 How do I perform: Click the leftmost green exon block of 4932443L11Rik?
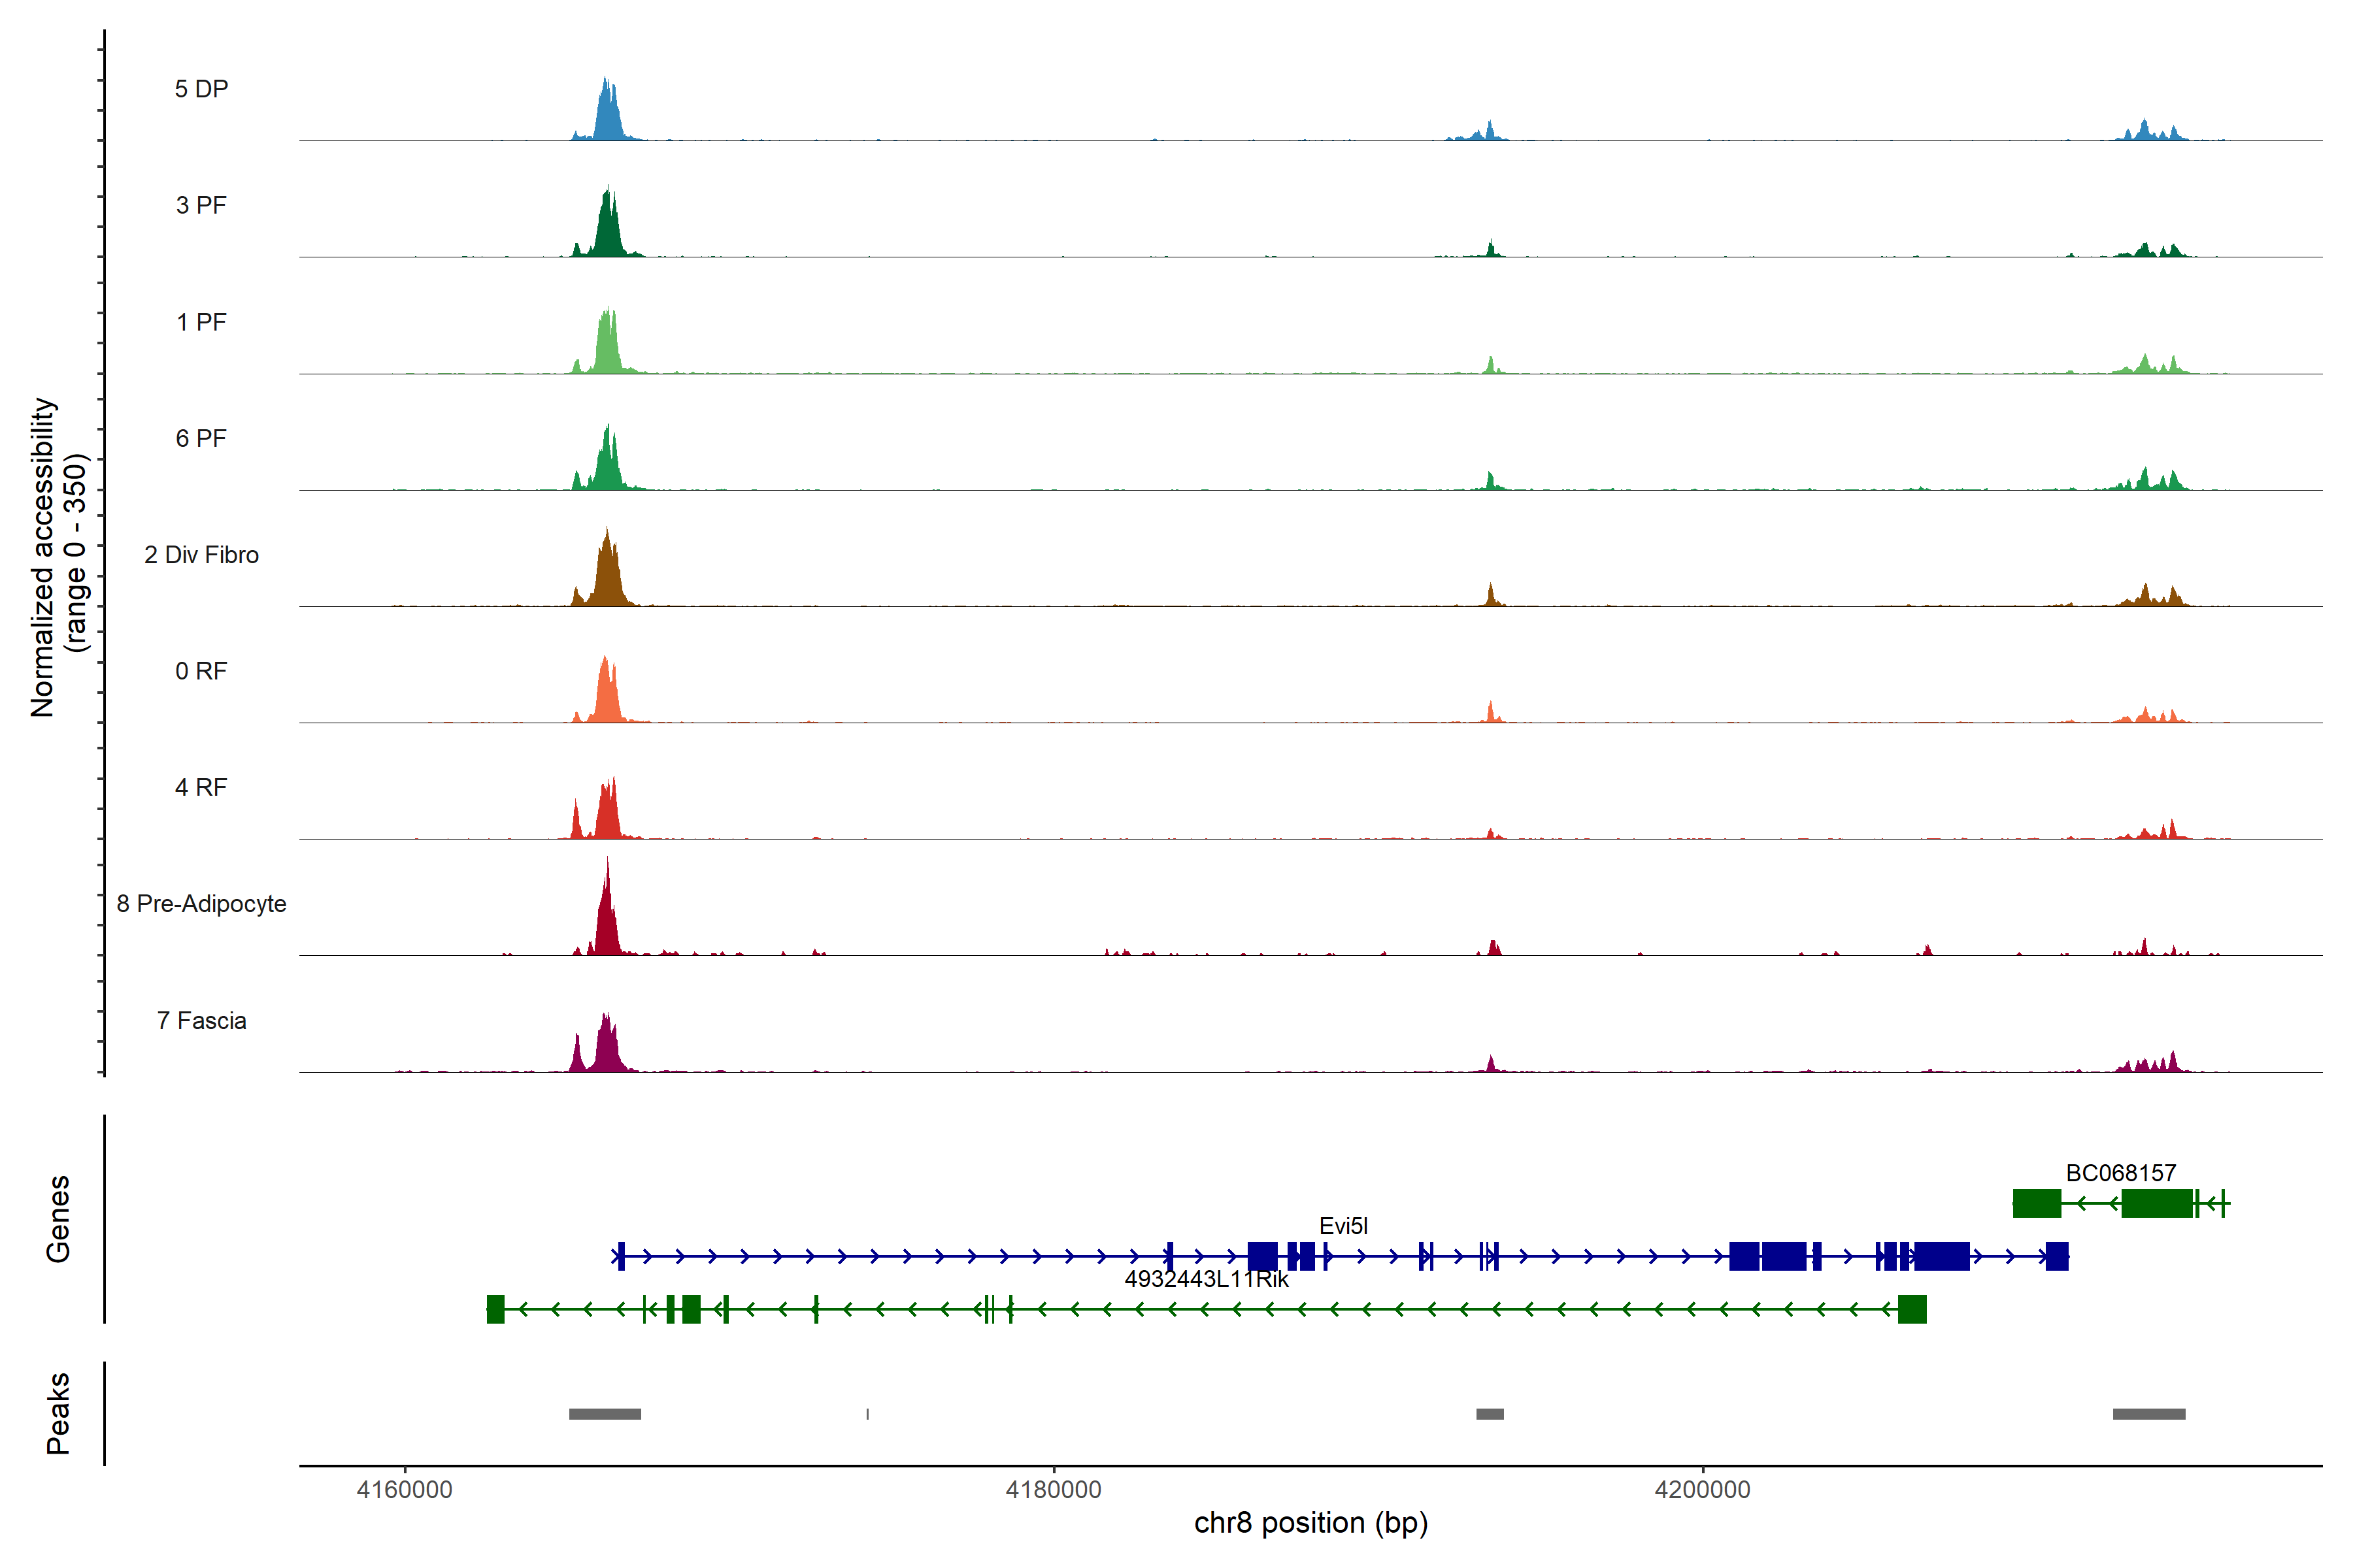(x=495, y=1308)
